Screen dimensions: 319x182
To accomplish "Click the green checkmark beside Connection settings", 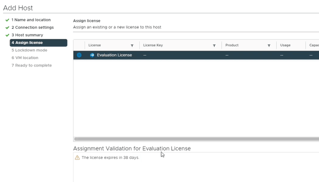I will pyautogui.click(x=7, y=28).
